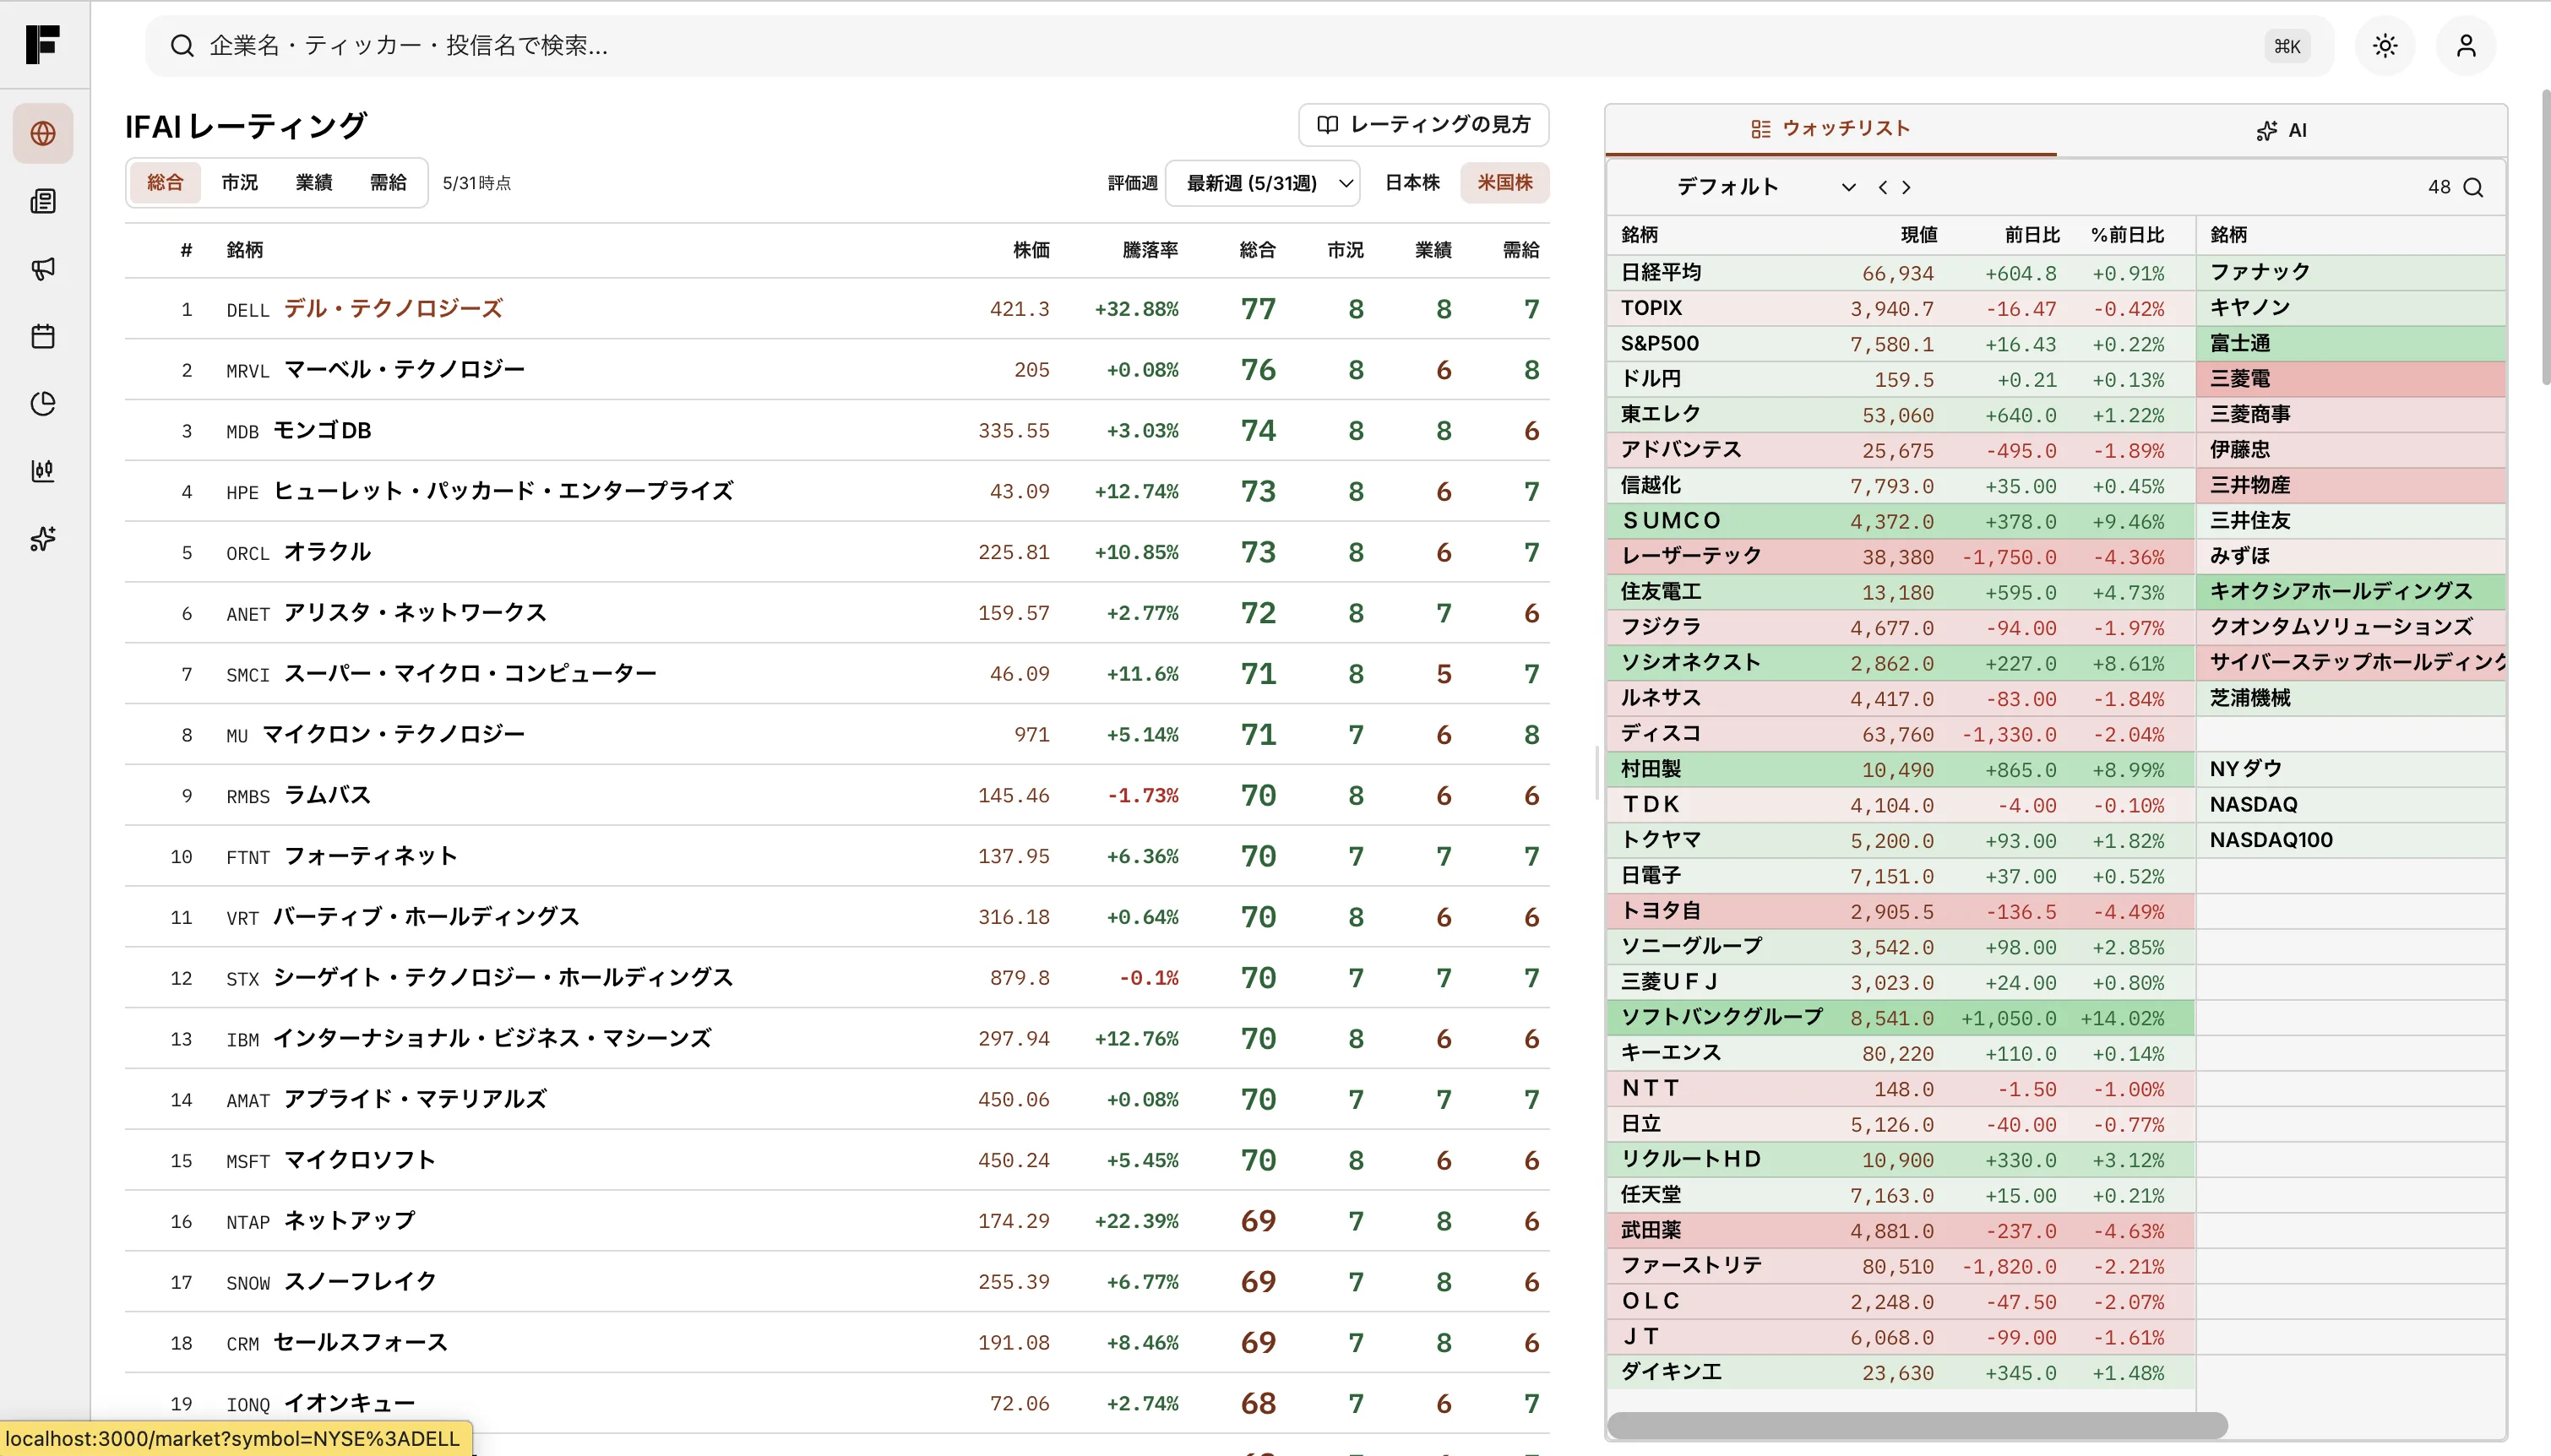
Task: Open the AI sparkle sidebar icon
Action: pyautogui.click(x=43, y=539)
